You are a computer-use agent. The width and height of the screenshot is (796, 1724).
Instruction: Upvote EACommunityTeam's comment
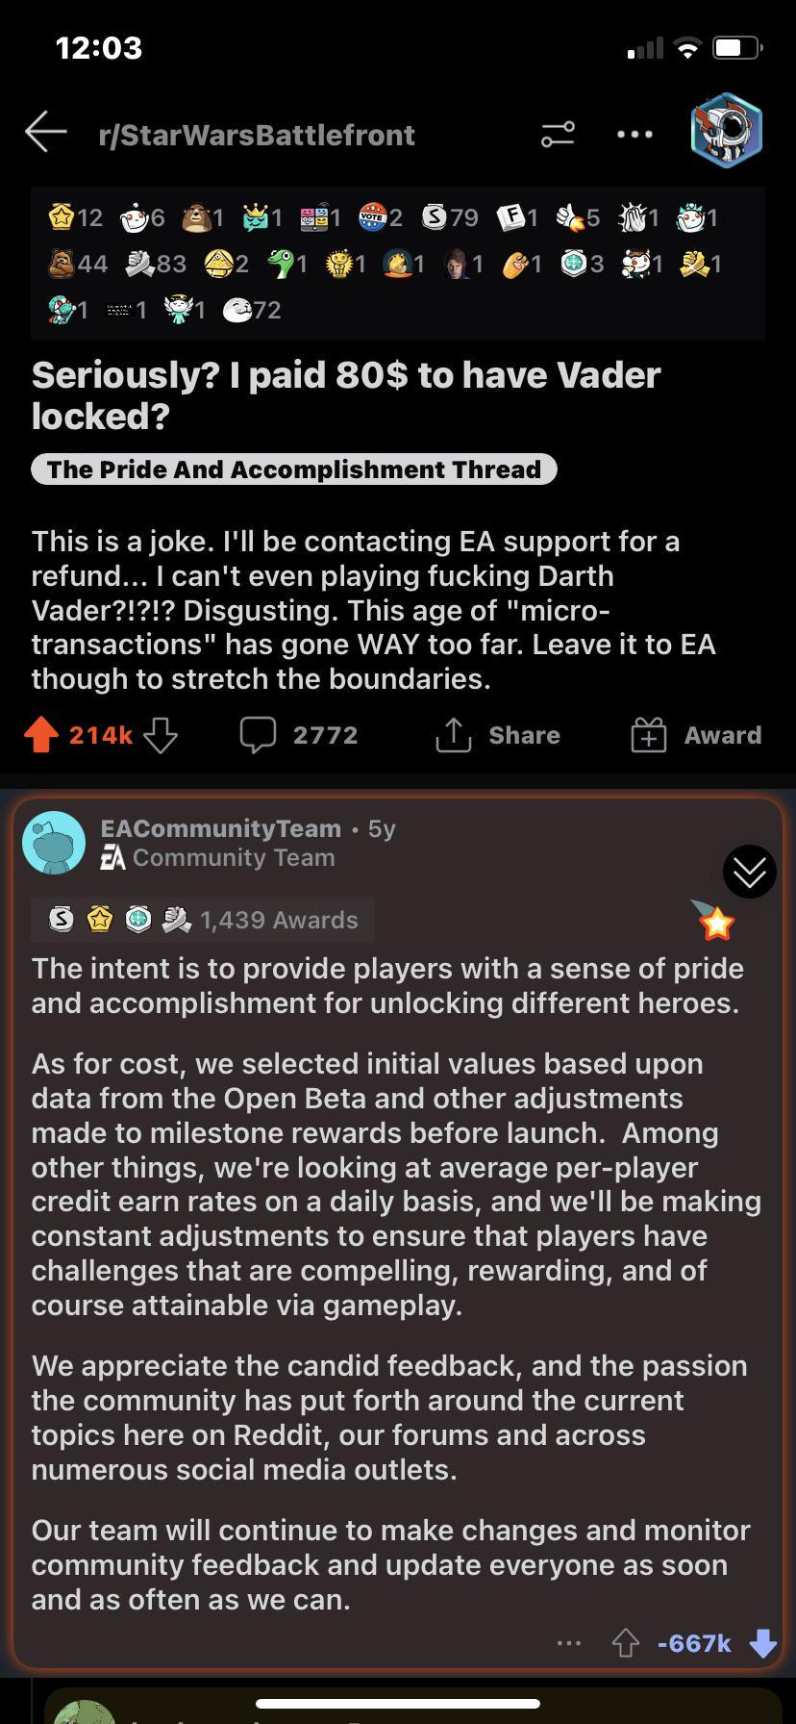tap(625, 1643)
